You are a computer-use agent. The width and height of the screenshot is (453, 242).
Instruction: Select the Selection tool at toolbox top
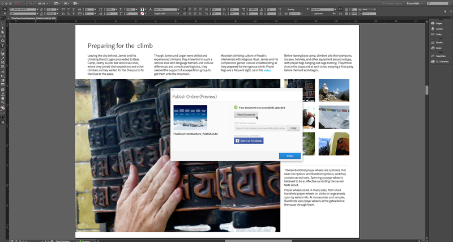pos(3,23)
